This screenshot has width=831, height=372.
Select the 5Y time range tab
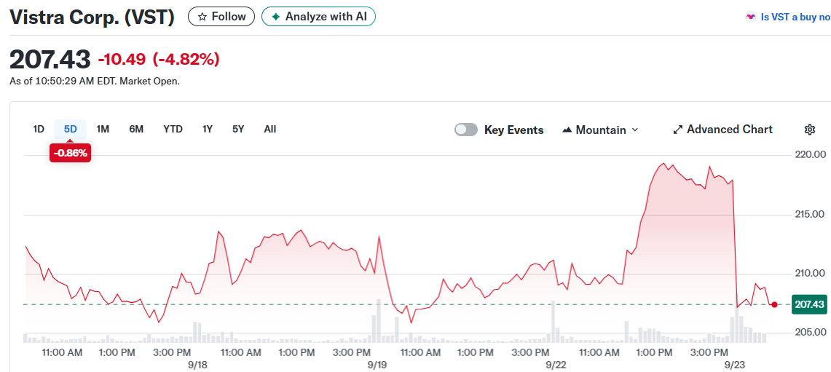[238, 129]
